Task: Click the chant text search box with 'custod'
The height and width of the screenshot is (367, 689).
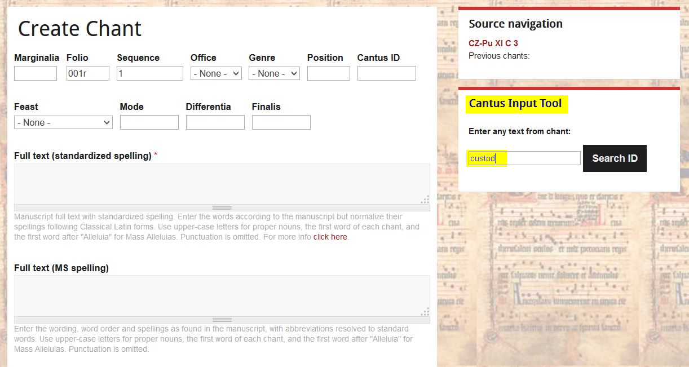Action: [524, 158]
